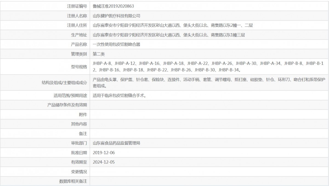Select the 变更情况 label
329x186 pixels.
(x=79, y=172)
